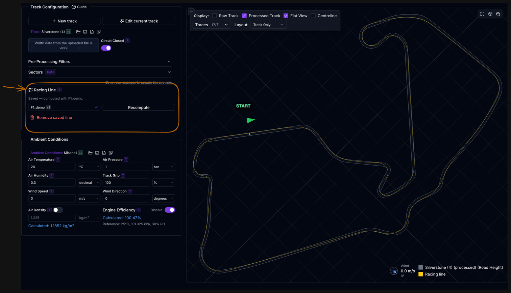Click 'Calculated: 1.1852 kg/m³' text
Image resolution: width=511 pixels, height=293 pixels.
51,226
